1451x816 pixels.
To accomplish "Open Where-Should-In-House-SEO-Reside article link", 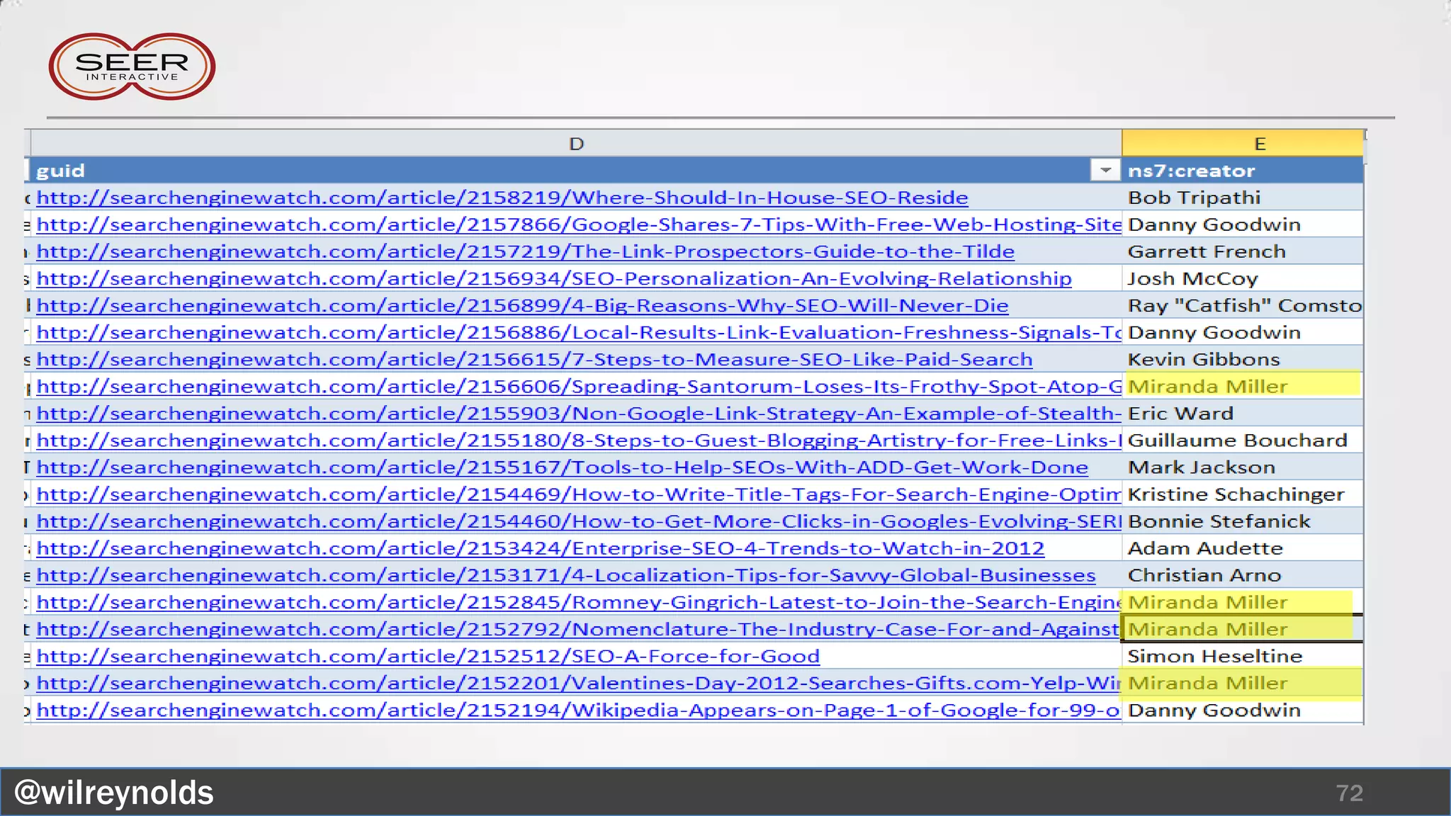I will [x=502, y=198].
